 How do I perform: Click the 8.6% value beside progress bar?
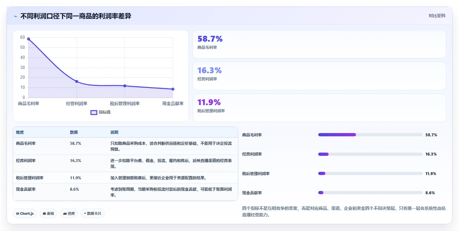coord(430,193)
